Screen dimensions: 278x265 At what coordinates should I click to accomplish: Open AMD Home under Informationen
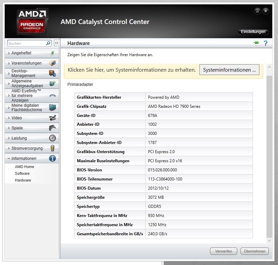(24, 167)
